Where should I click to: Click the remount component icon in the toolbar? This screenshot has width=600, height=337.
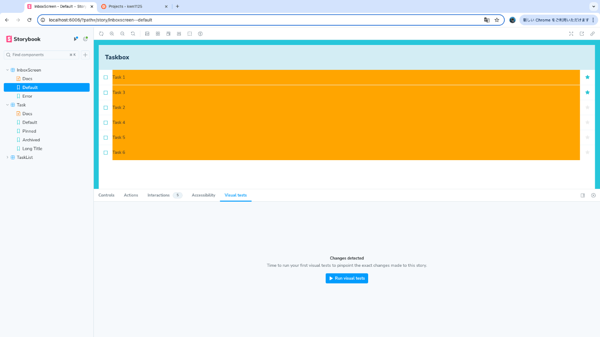click(x=101, y=33)
